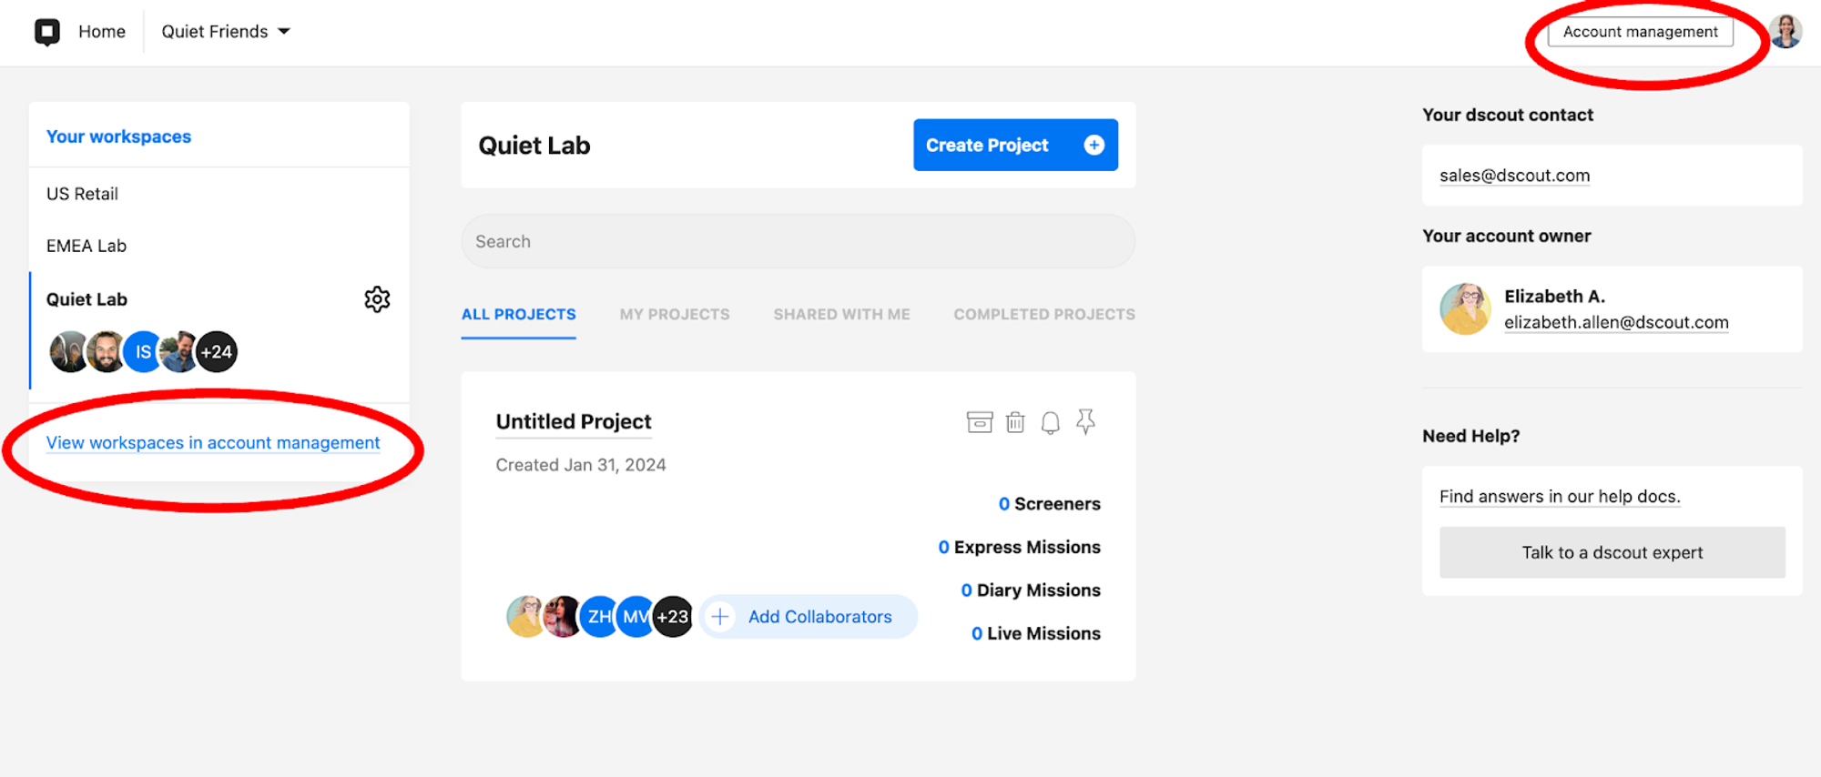The width and height of the screenshot is (1821, 777).
Task: Pin the Untitled Project
Action: click(1085, 422)
